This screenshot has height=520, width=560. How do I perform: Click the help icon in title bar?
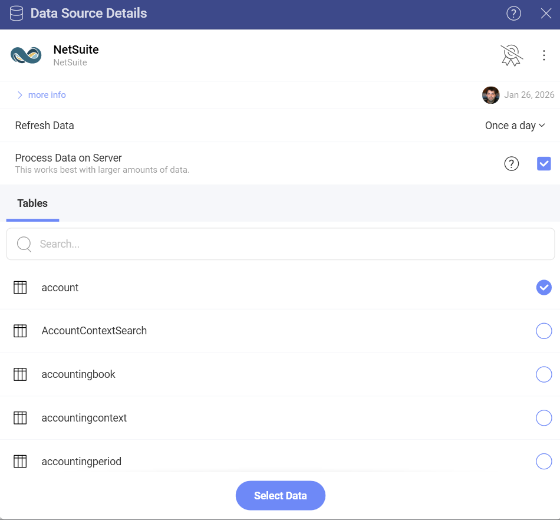click(513, 14)
